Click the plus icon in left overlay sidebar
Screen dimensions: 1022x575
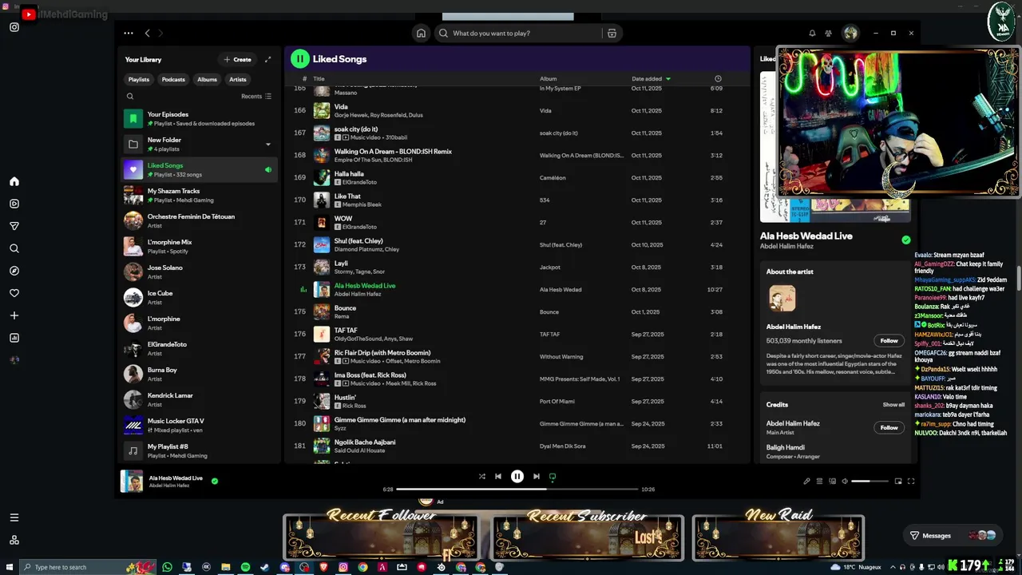click(x=14, y=315)
